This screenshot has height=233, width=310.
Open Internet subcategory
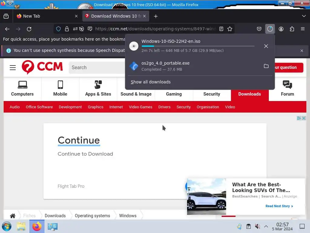point(116,107)
